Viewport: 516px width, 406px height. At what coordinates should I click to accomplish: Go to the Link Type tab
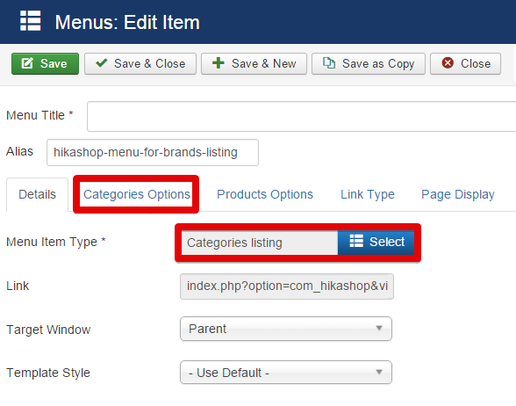(368, 194)
